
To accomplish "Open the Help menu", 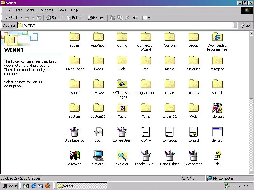I will click(74, 10).
